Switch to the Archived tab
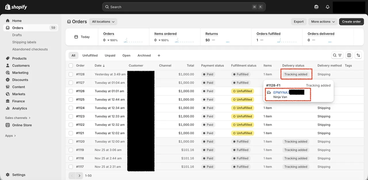The width and height of the screenshot is (368, 180). (x=144, y=55)
